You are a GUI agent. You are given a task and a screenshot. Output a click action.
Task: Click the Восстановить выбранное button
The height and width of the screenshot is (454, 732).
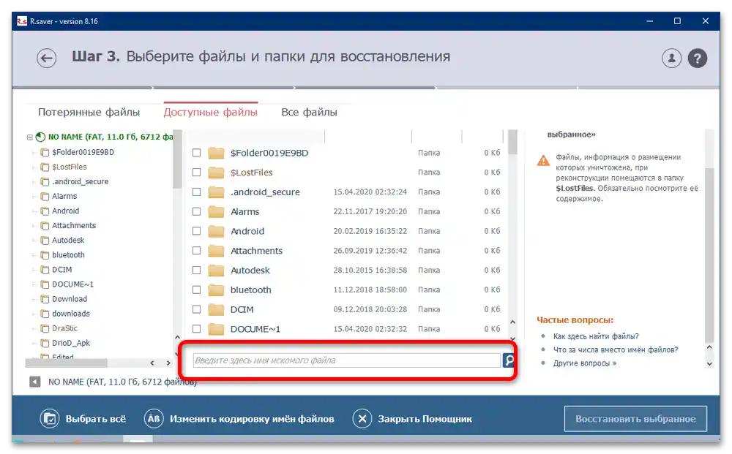pos(635,419)
